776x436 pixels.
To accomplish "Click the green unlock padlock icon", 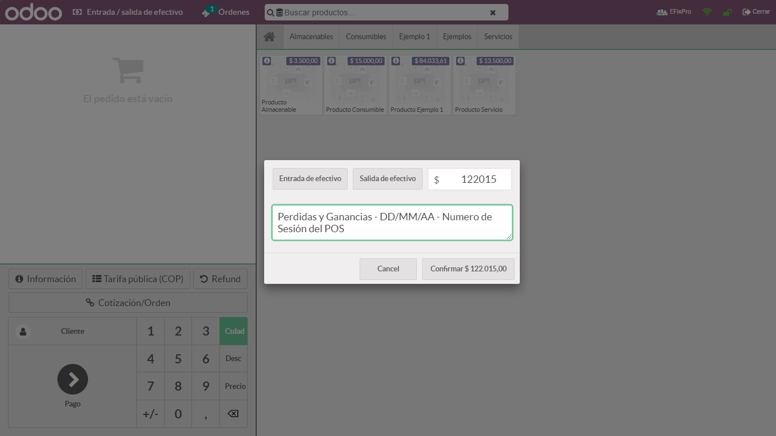I will click(x=727, y=12).
